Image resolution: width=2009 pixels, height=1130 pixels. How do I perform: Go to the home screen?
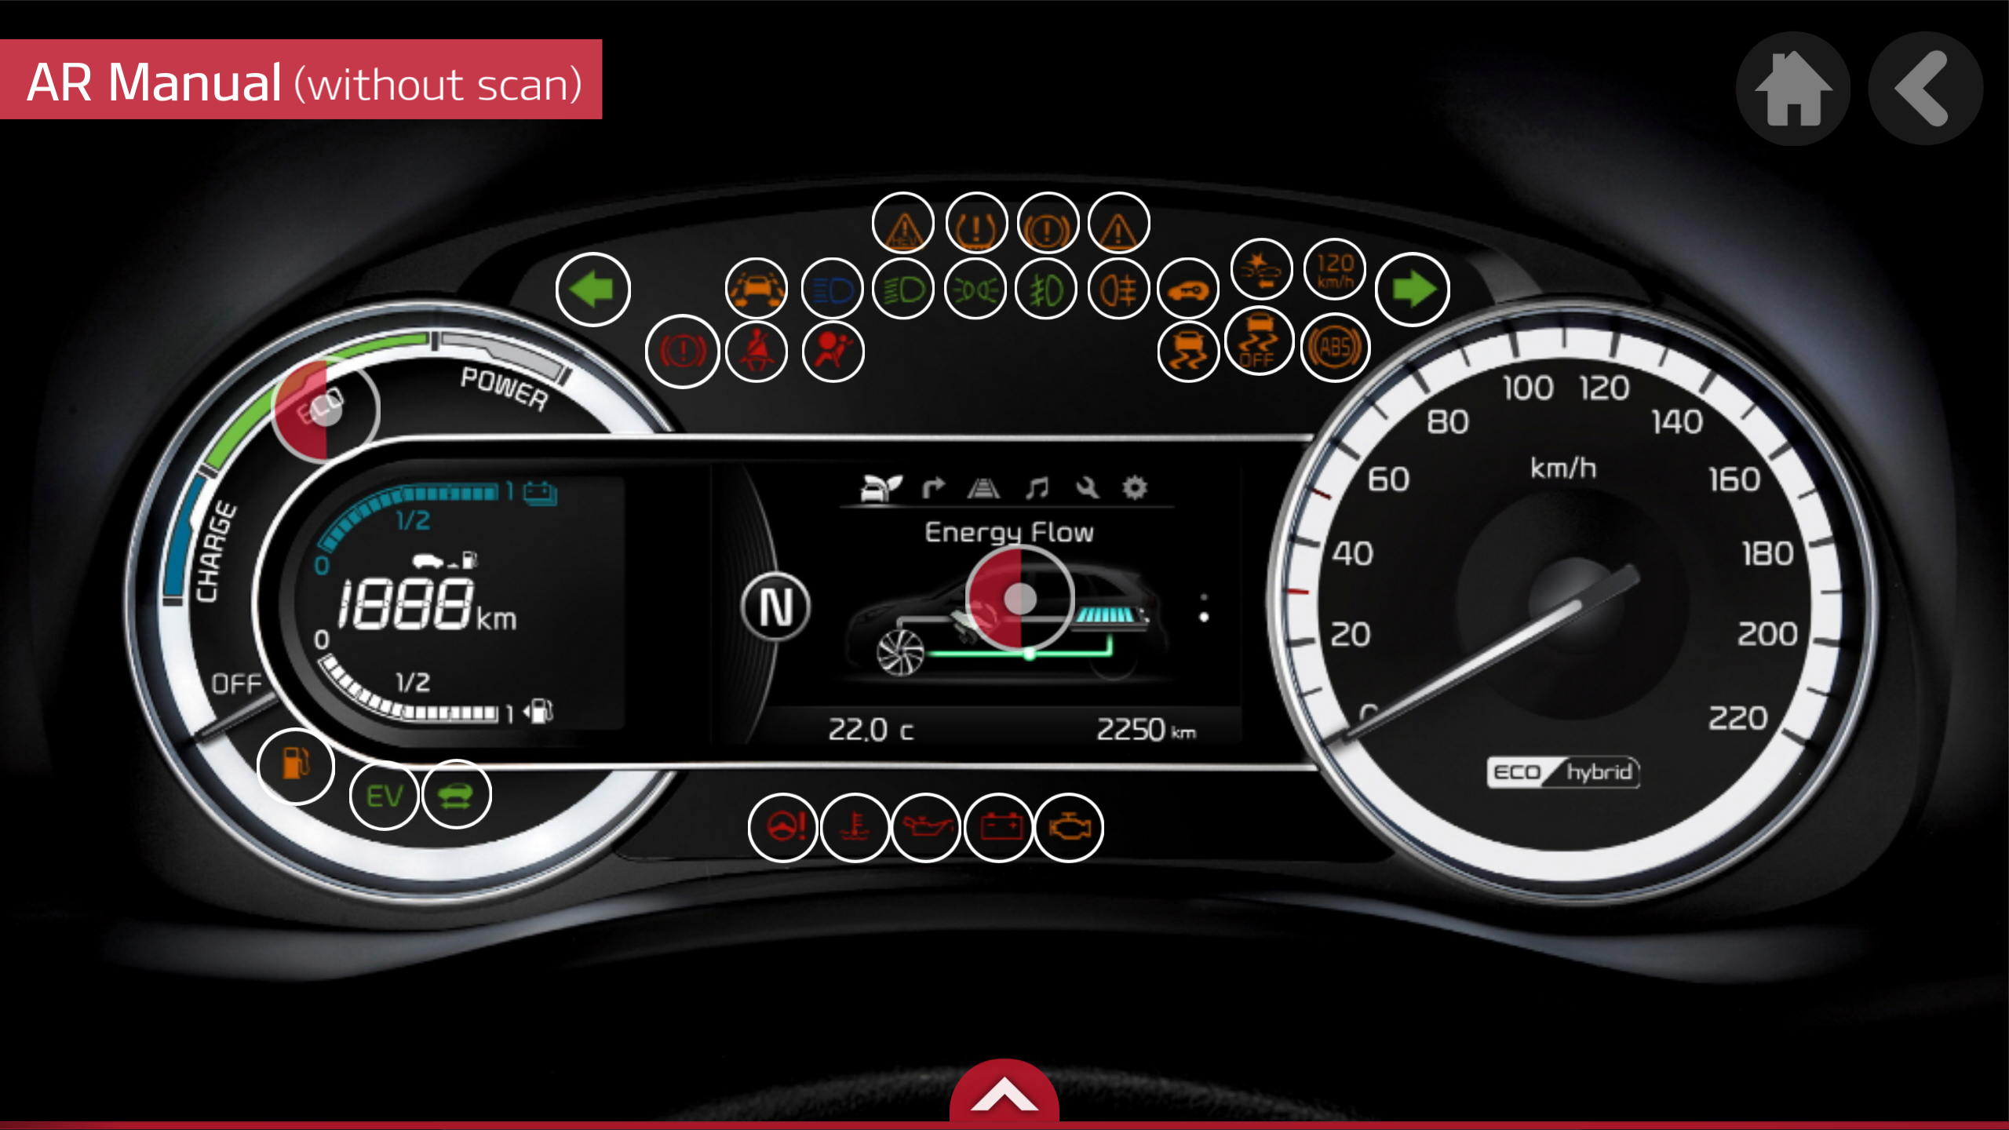[1792, 89]
